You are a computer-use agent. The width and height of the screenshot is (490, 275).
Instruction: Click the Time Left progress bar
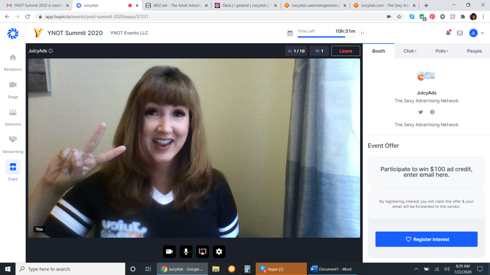(326, 37)
